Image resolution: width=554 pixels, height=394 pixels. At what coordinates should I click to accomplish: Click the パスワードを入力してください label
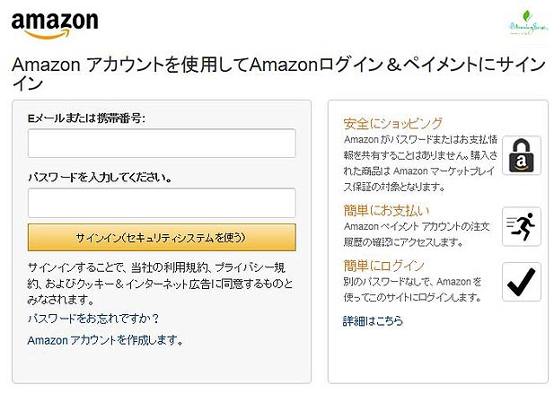click(100, 177)
